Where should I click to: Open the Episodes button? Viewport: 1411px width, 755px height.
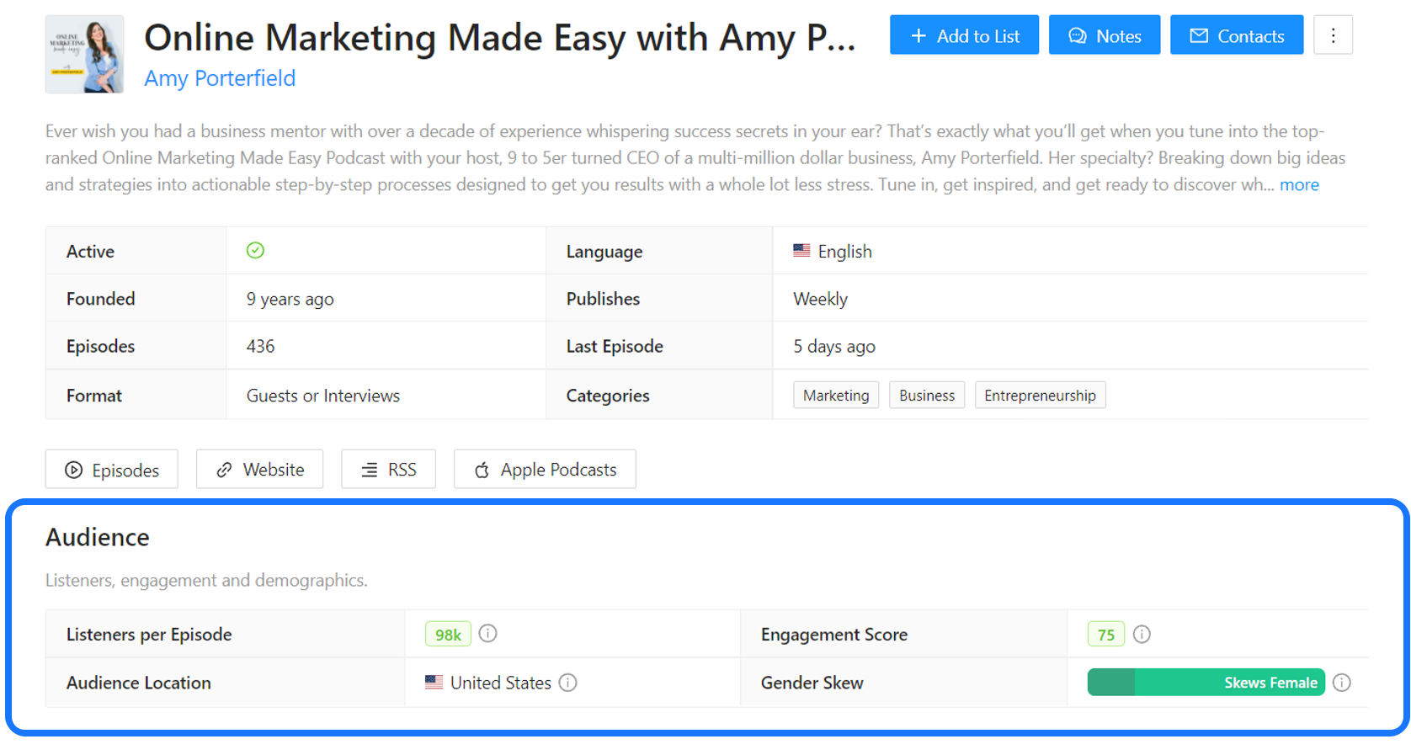click(x=112, y=469)
